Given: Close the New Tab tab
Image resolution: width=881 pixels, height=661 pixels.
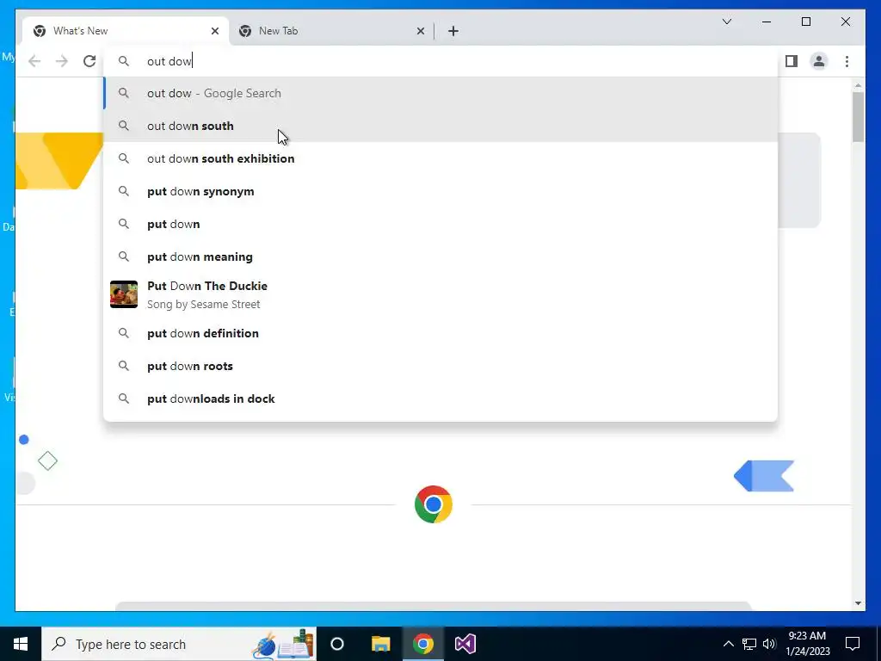Looking at the screenshot, I should coord(420,31).
